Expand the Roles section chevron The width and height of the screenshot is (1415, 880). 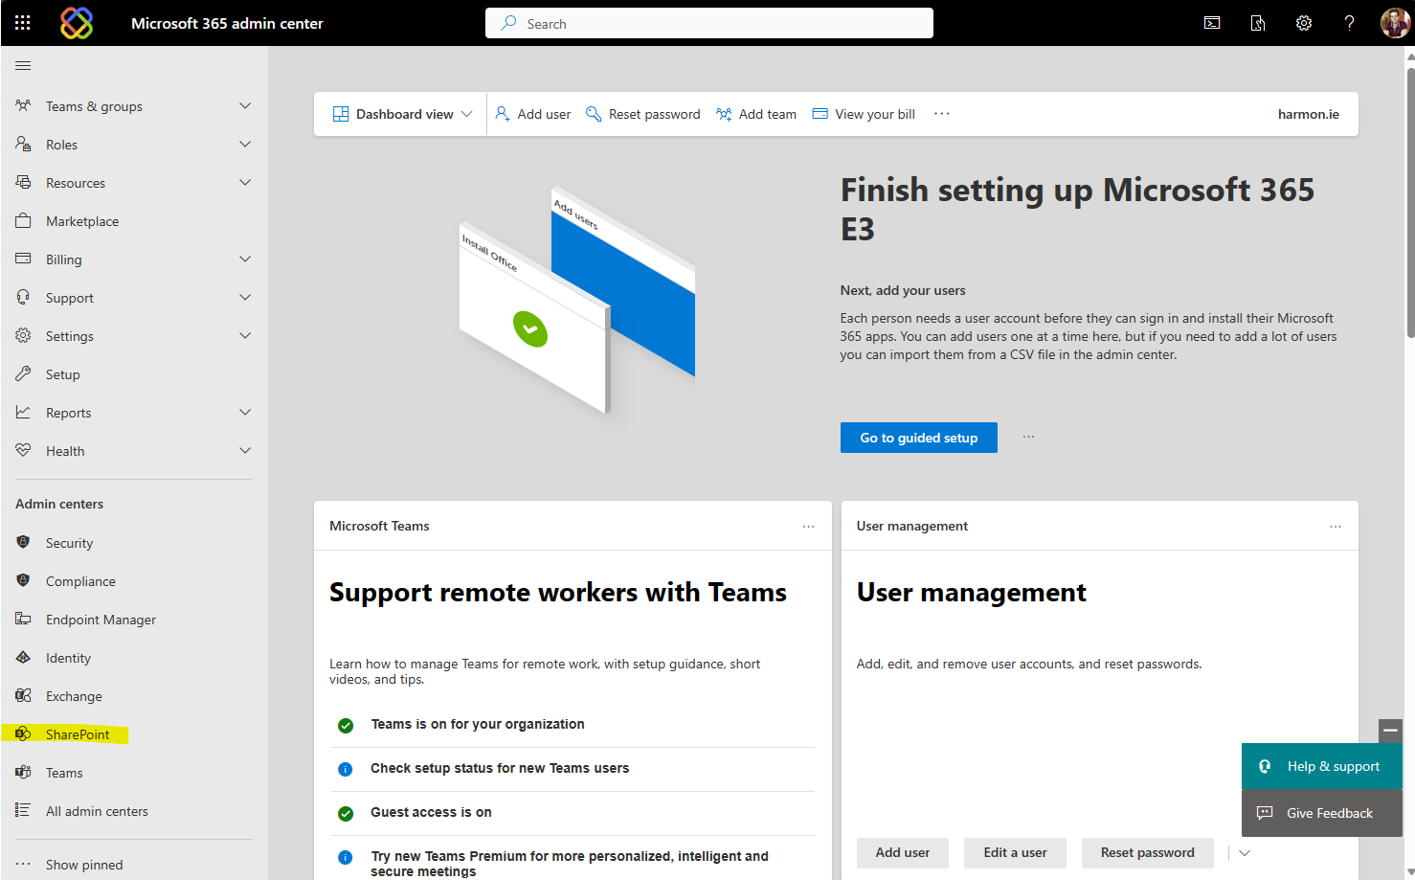pos(245,144)
